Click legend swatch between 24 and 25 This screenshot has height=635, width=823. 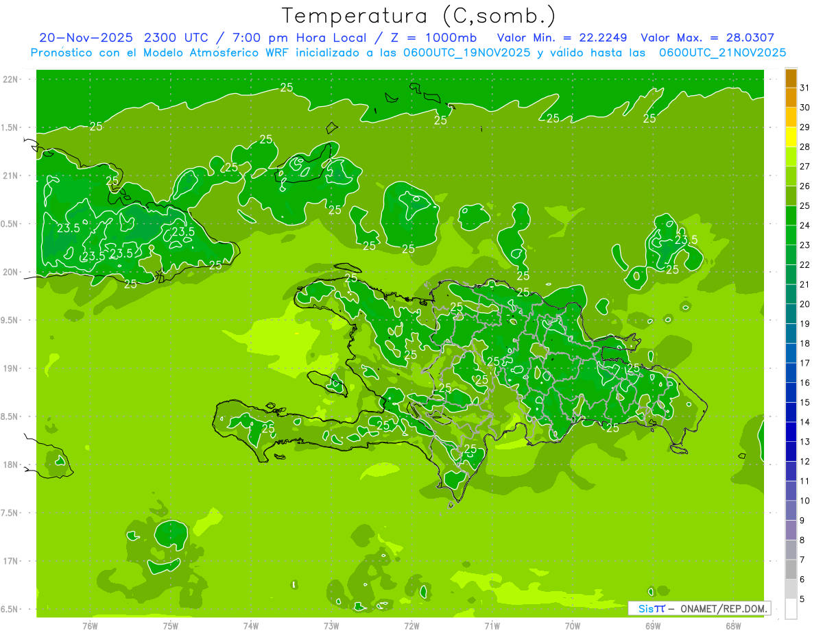point(791,215)
